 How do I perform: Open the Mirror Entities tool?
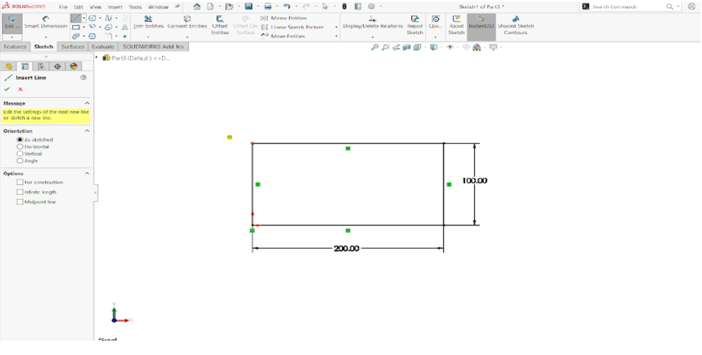point(285,18)
